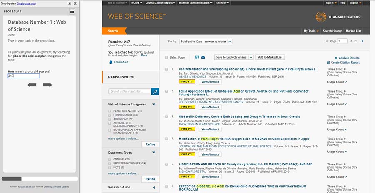Close the tutorial side panel
Screen dimensions: 375x193
(75, 3)
